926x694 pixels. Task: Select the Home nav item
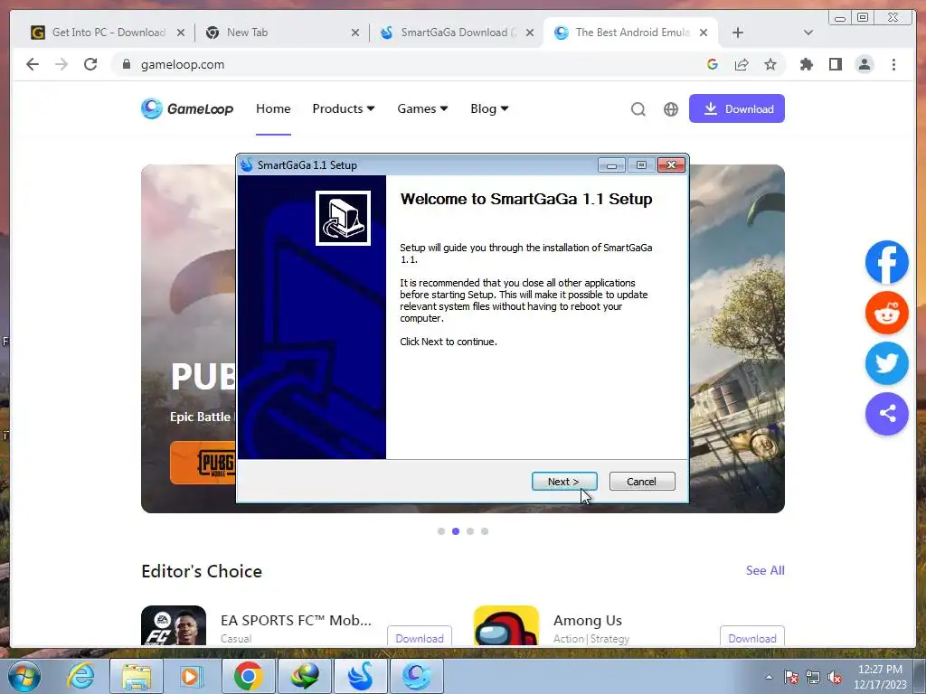[273, 108]
